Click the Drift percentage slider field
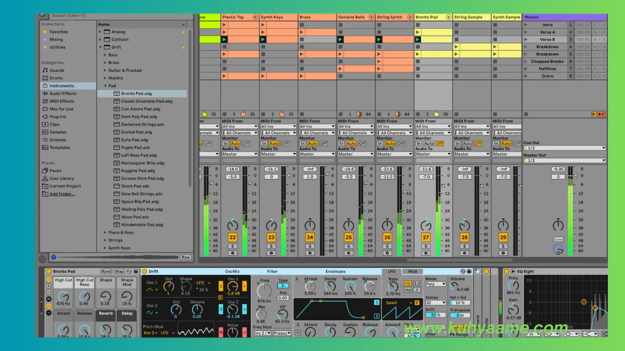This screenshot has width=625, height=351. pos(436,315)
